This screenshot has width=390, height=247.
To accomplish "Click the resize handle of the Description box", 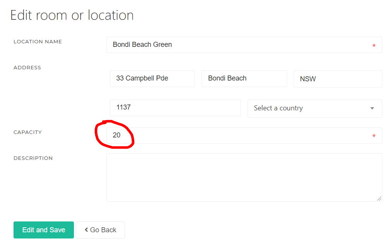I will (380, 198).
